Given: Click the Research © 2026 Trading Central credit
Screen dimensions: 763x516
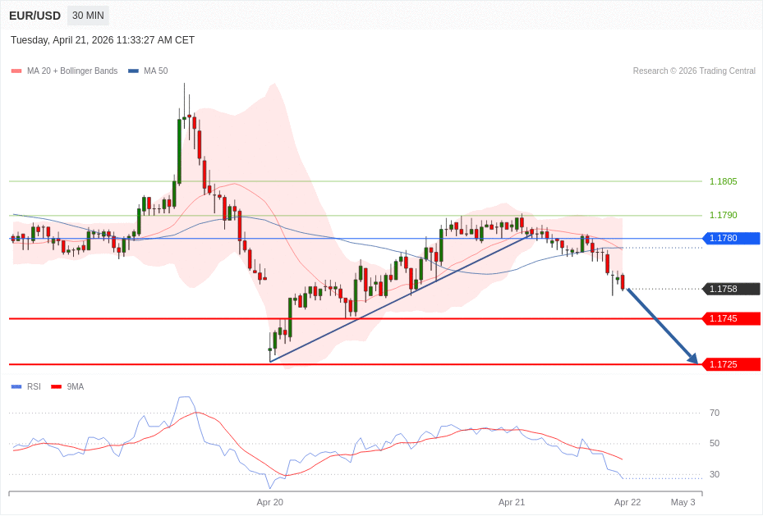Looking at the screenshot, I should point(694,71).
